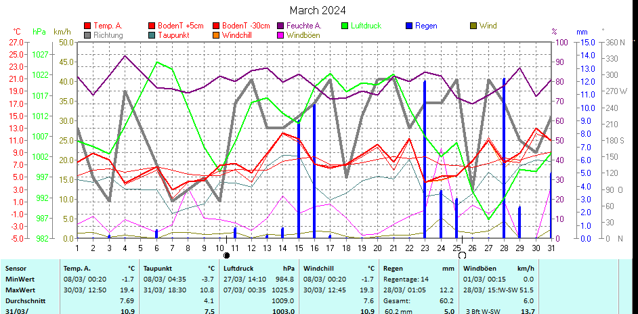Click the °C axis unit label
Image resolution: width=638 pixels, height=314 pixels.
(17, 32)
